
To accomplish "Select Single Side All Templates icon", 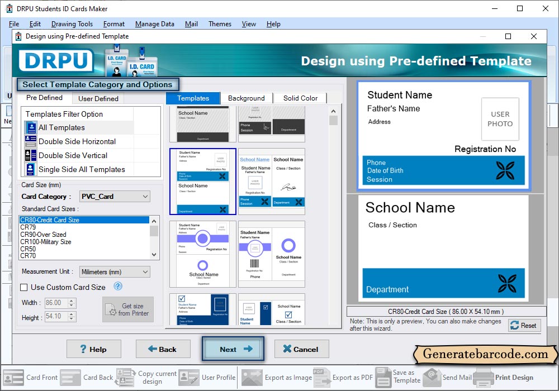I will tap(31, 169).
